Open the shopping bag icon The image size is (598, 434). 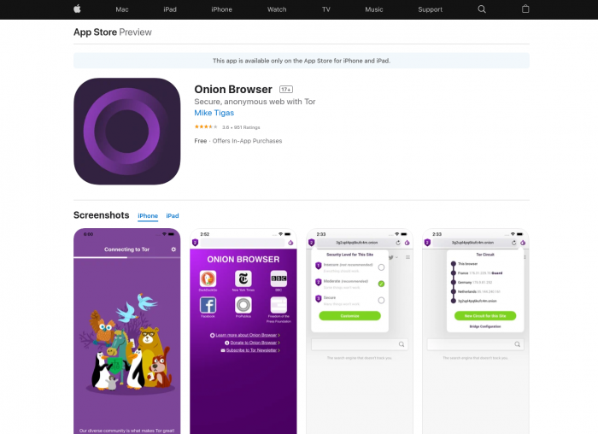[525, 9]
